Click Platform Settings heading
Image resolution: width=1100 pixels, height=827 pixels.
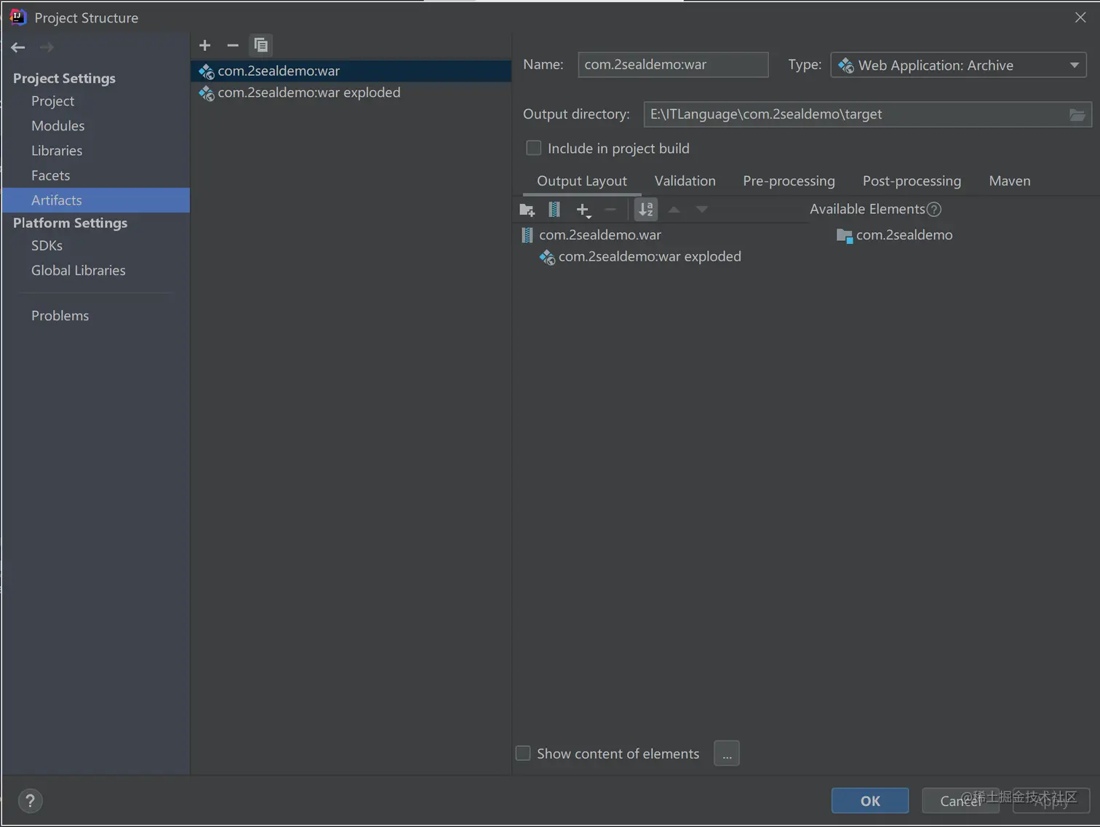[70, 223]
